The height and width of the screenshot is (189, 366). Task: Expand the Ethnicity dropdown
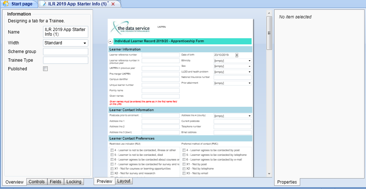tap(250, 61)
